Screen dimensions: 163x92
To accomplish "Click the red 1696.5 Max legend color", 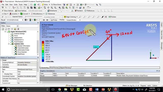I will click(43, 42).
